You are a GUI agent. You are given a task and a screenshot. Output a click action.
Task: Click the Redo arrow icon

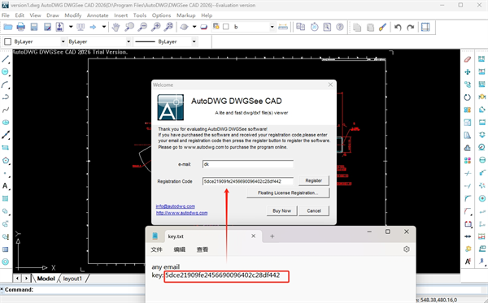pos(411,27)
